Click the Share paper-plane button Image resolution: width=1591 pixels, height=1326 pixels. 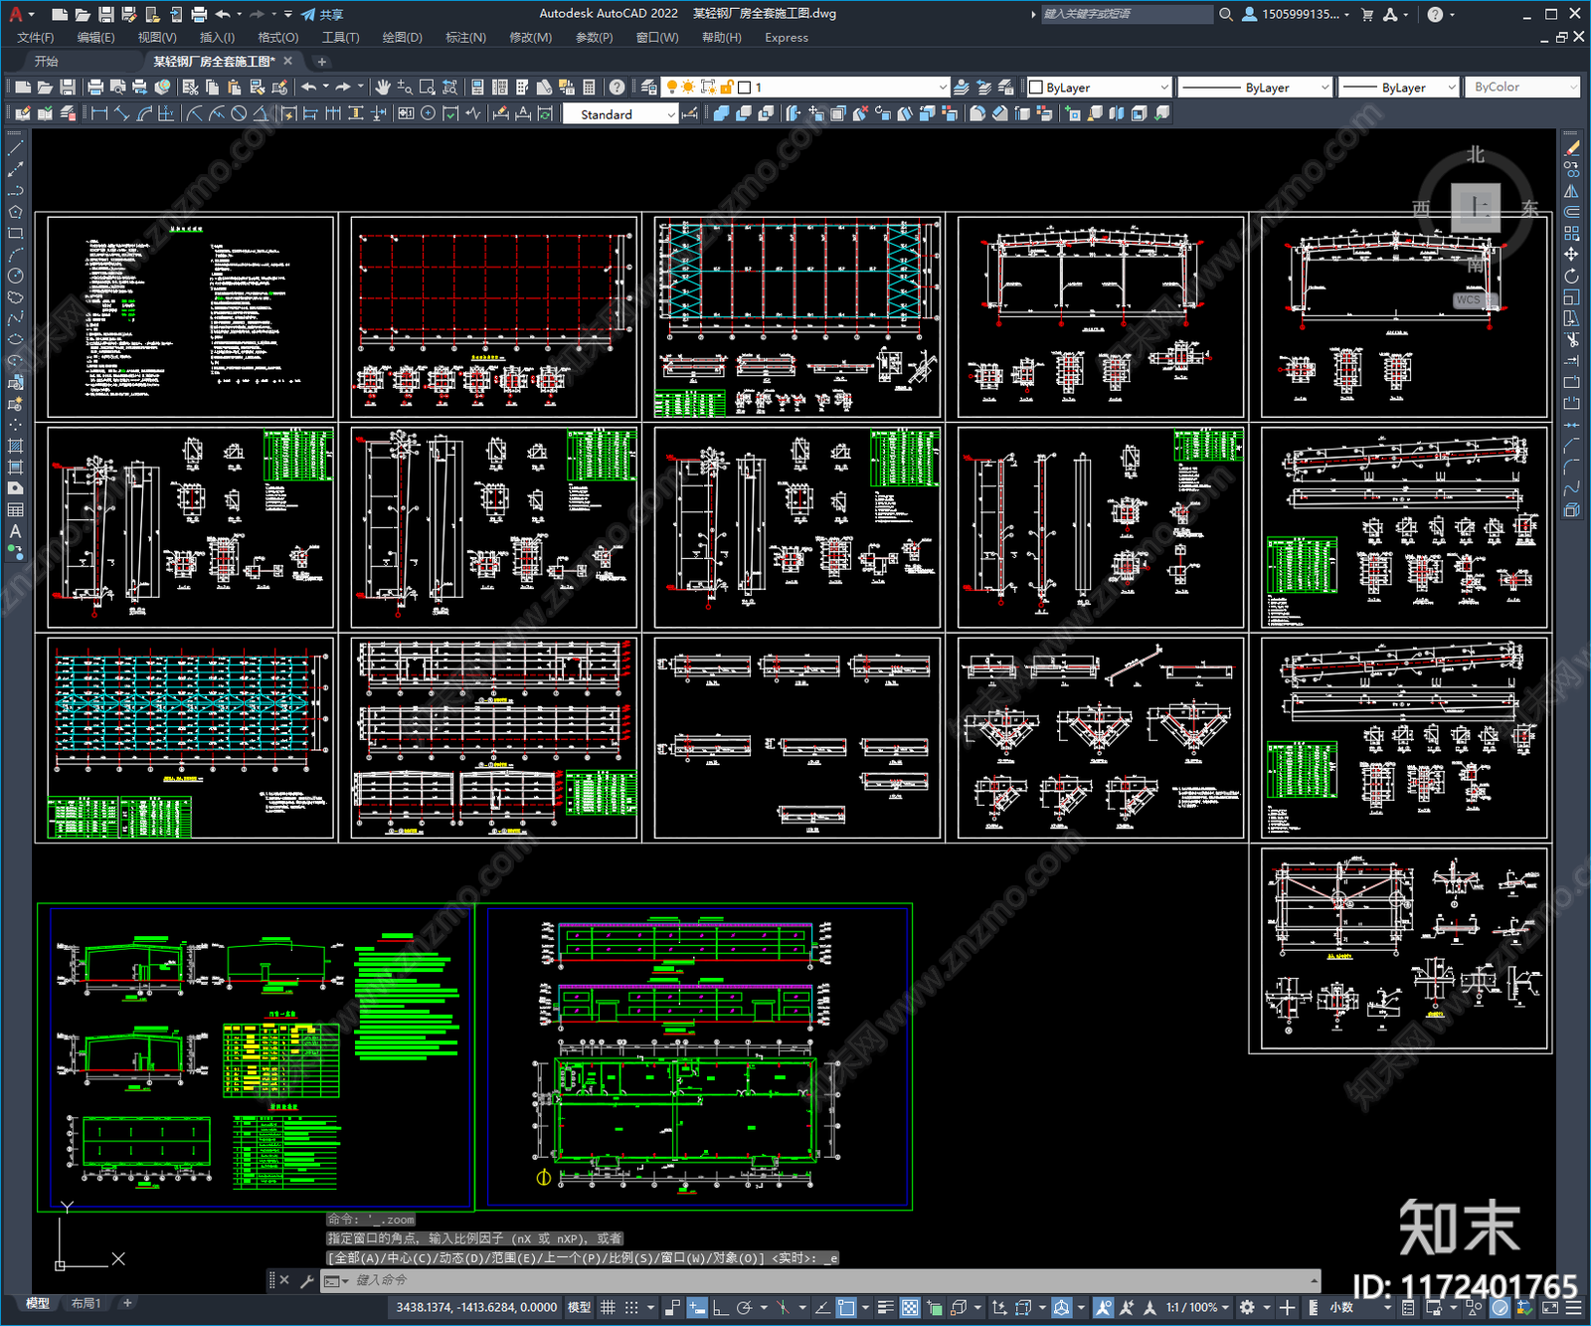pyautogui.click(x=322, y=14)
